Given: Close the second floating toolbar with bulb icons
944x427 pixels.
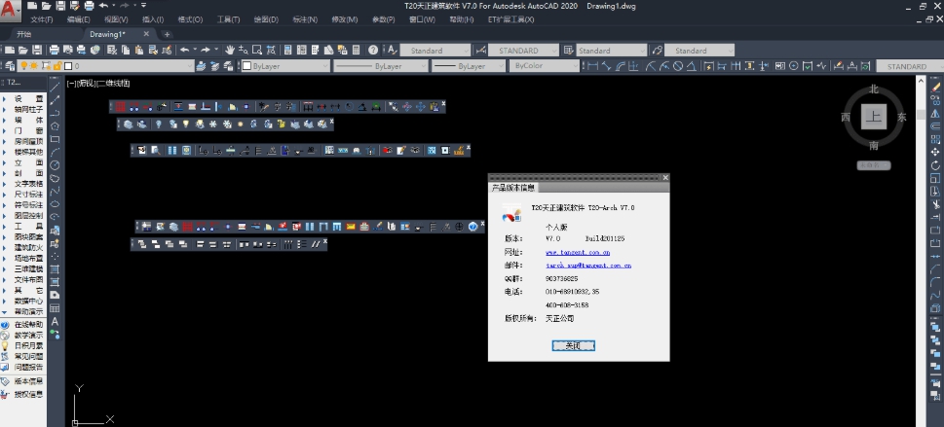Looking at the screenshot, I should [x=332, y=121].
